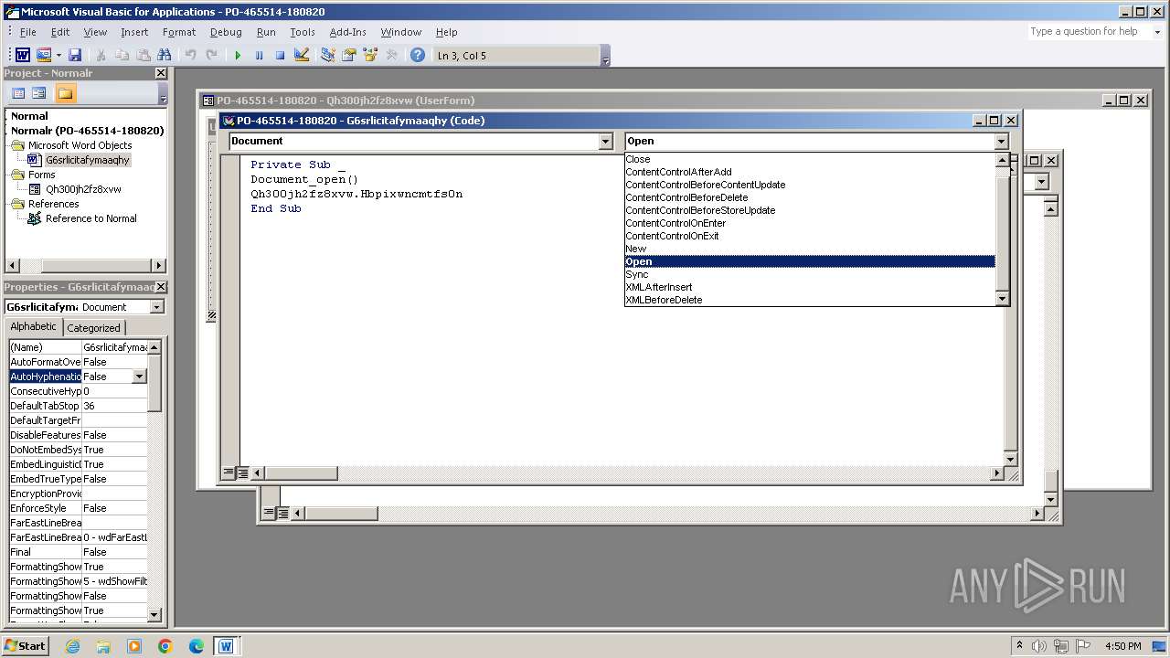Open the Add-Ins menu

(x=347, y=32)
